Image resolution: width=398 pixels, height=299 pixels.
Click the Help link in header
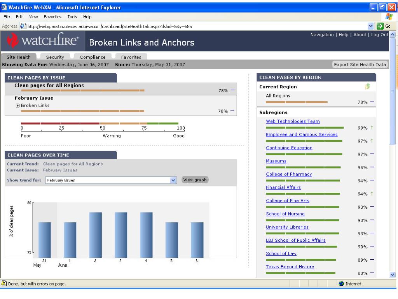click(x=344, y=35)
